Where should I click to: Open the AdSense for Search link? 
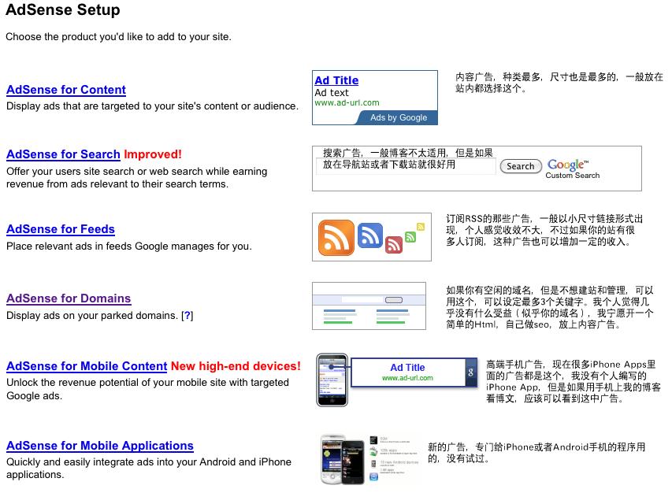click(63, 154)
